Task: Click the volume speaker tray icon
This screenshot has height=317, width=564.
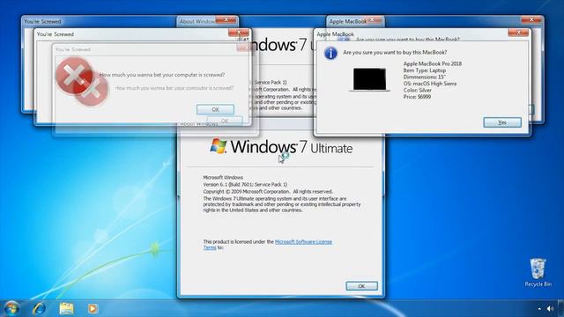Action: click(550, 309)
